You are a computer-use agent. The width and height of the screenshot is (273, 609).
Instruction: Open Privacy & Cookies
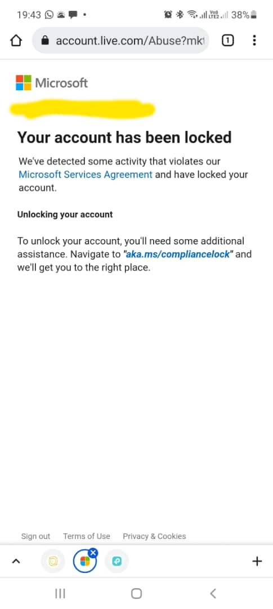(154, 536)
